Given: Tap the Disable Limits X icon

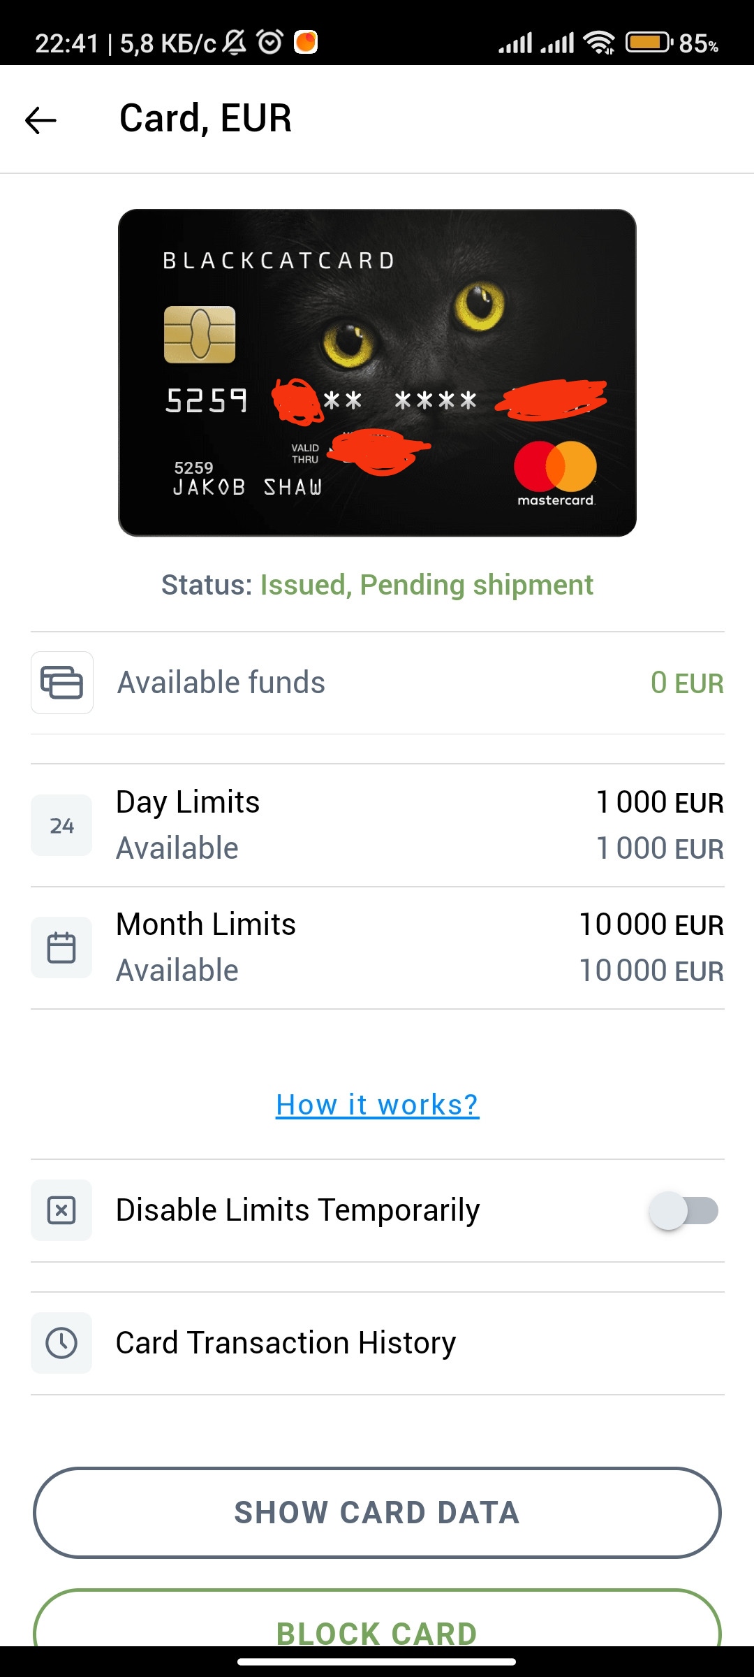Looking at the screenshot, I should [x=61, y=1210].
